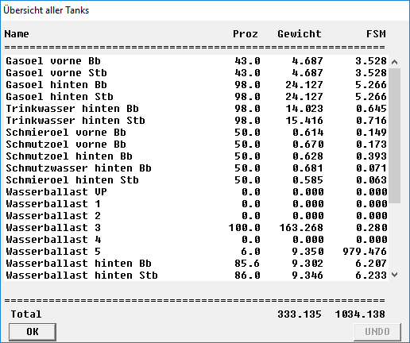Click the weight value 163.268
This screenshot has width=410, height=343.
tap(301, 228)
